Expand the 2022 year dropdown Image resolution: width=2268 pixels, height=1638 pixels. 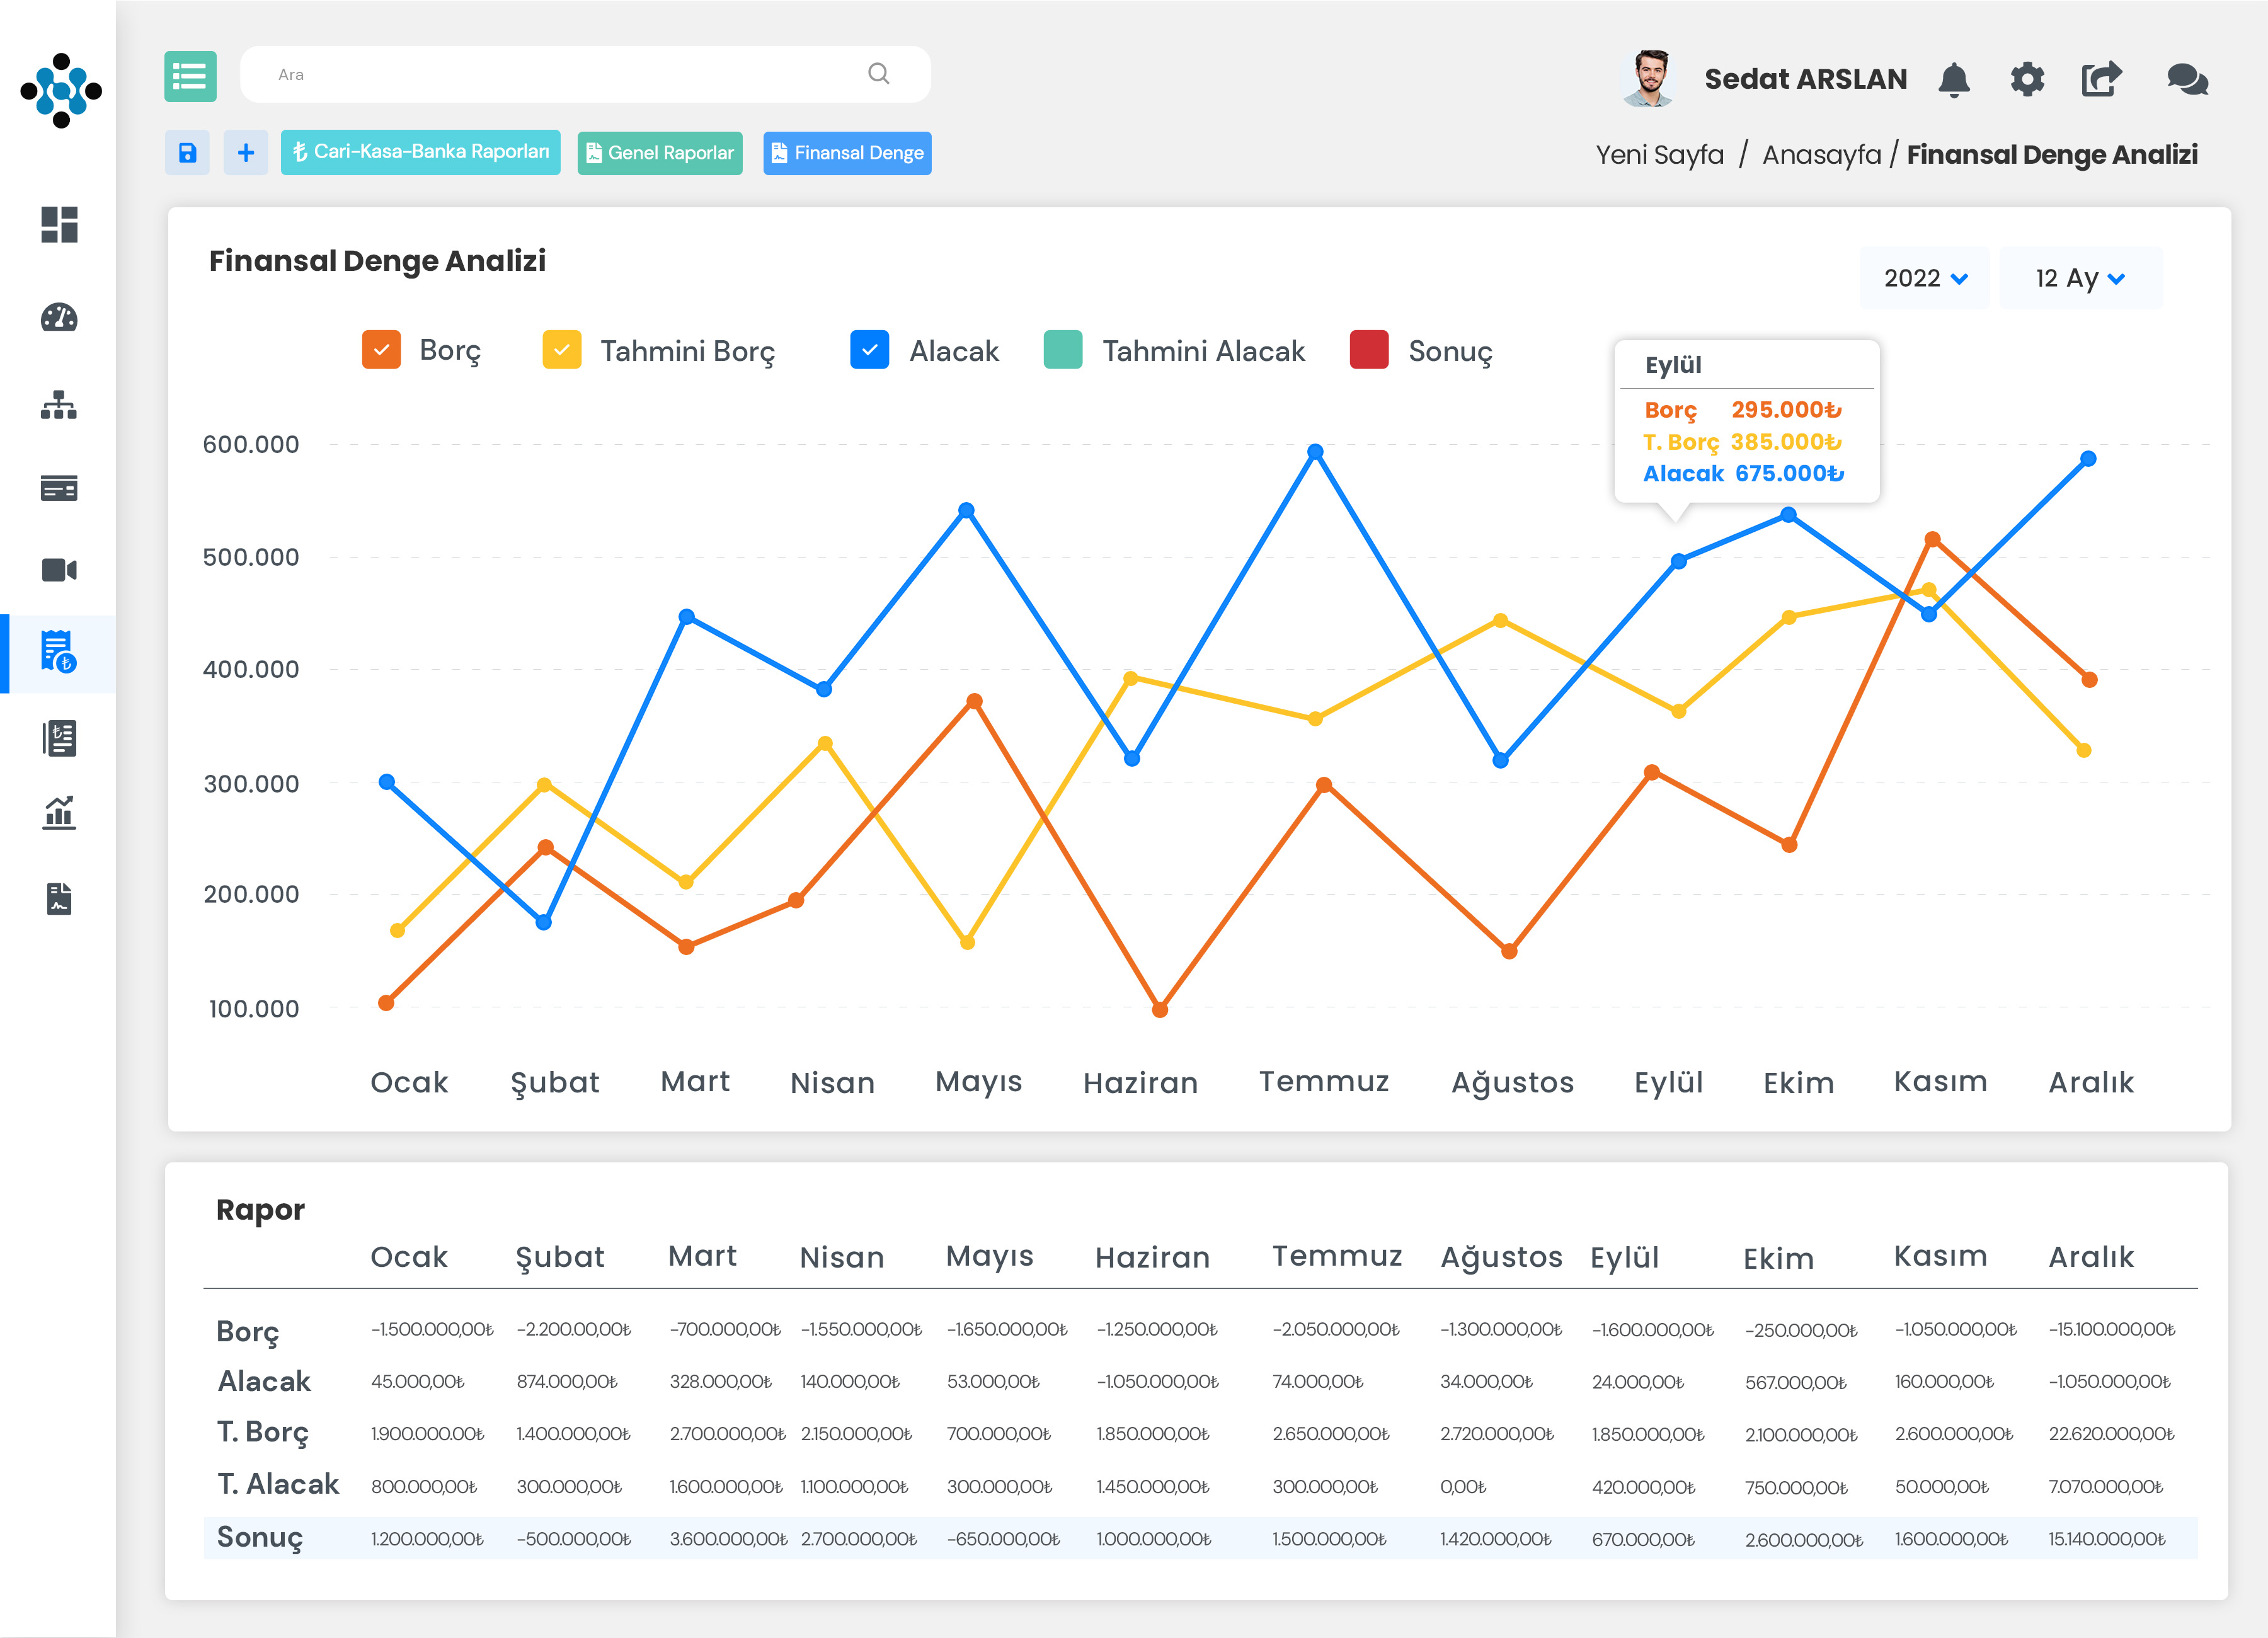(x=1925, y=278)
